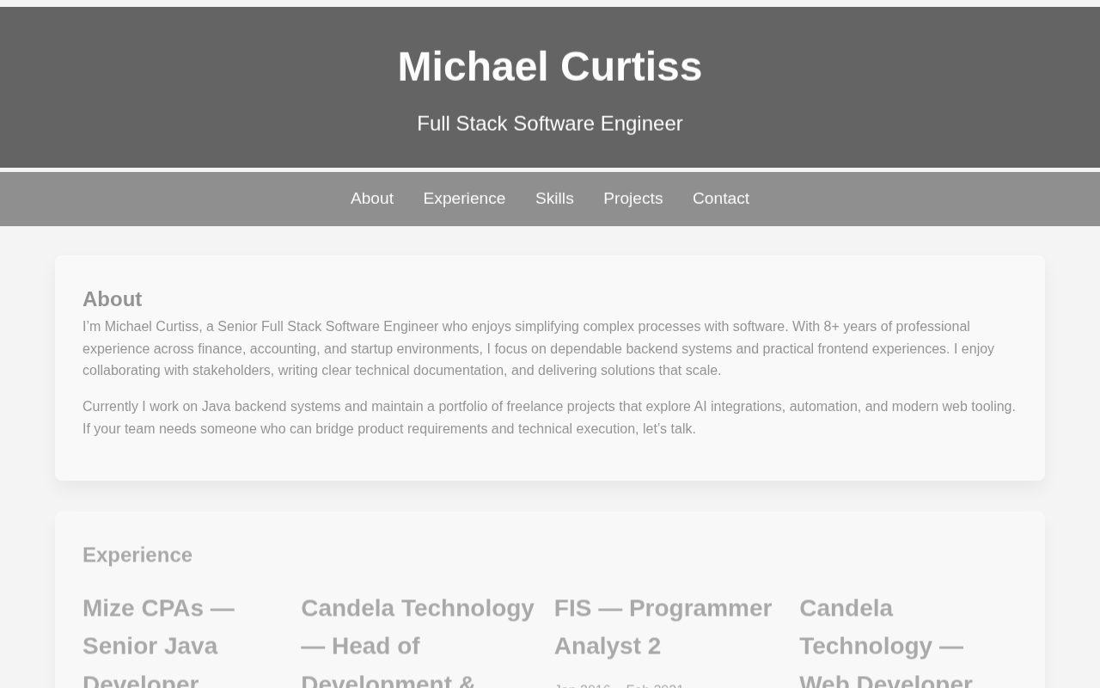Click the Candela Technology Web Developer title

coord(885,627)
